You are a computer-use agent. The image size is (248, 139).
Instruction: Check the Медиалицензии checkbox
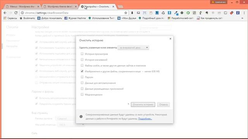tap(82, 95)
